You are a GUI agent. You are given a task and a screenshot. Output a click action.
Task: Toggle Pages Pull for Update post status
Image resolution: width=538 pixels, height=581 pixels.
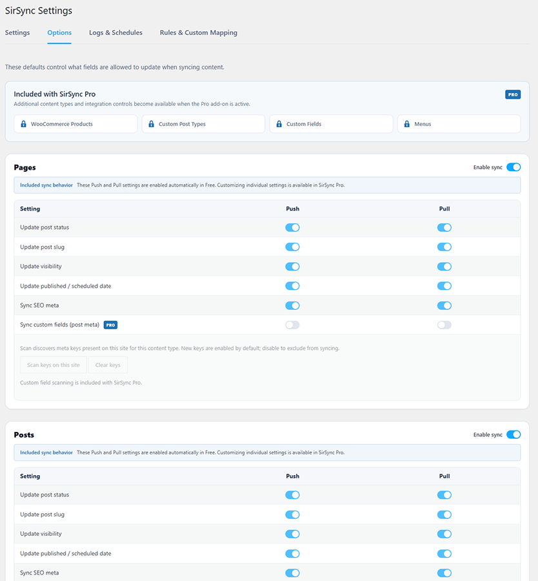coord(444,227)
